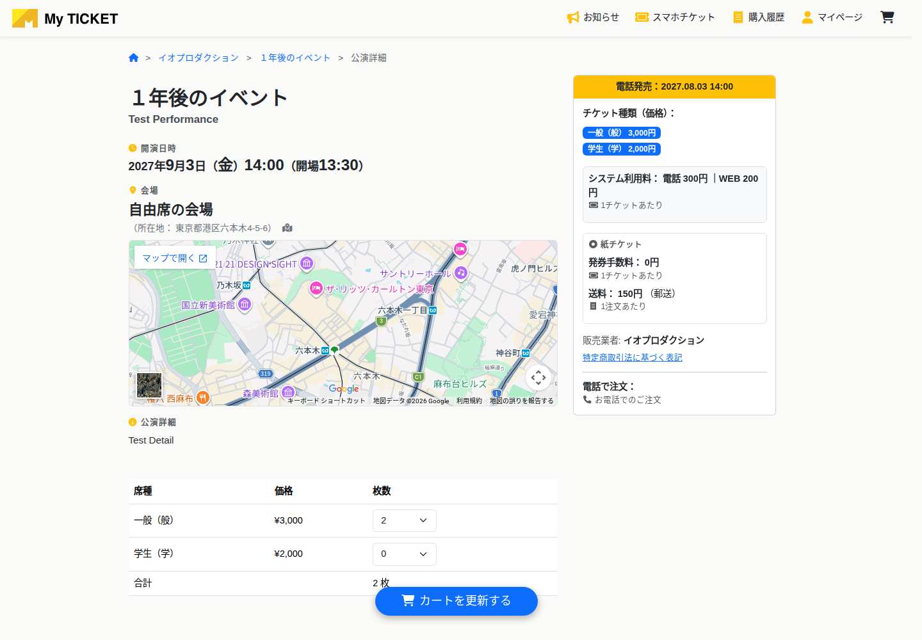This screenshot has height=640, width=922.
Task: Switch map to satellite imagery thumbnail
Action: [x=149, y=385]
